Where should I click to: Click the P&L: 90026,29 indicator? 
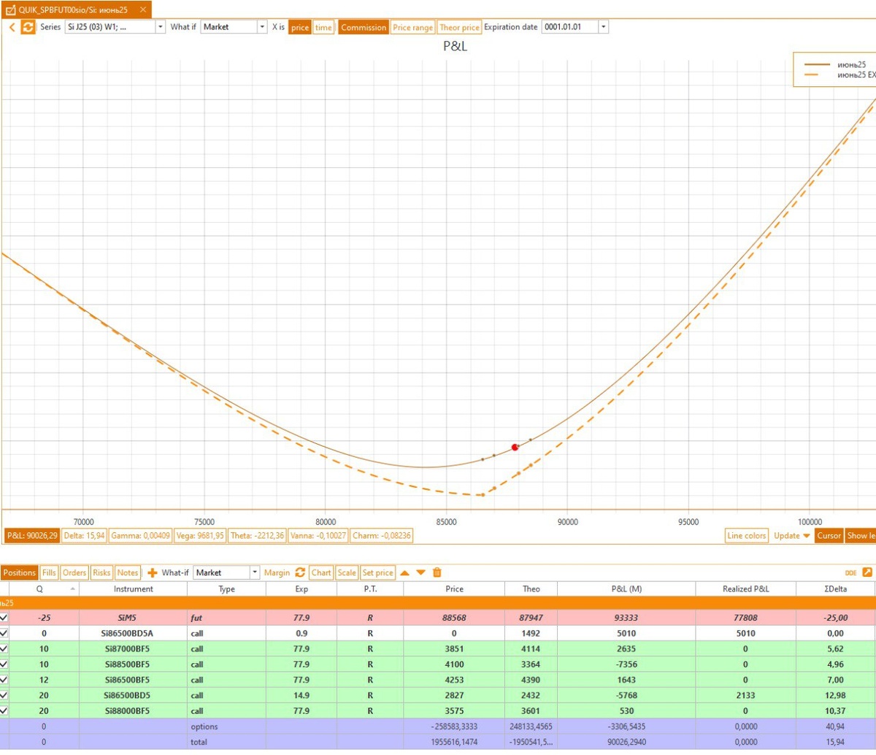coord(31,536)
